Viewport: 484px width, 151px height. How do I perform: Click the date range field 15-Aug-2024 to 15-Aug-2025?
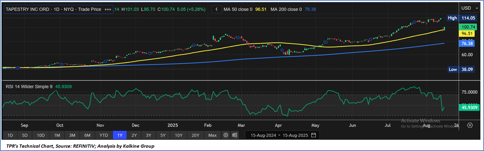pos(279,135)
